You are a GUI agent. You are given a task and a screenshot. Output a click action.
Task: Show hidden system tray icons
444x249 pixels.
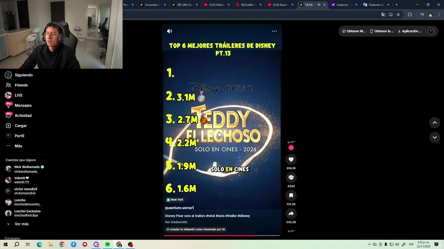point(369,245)
